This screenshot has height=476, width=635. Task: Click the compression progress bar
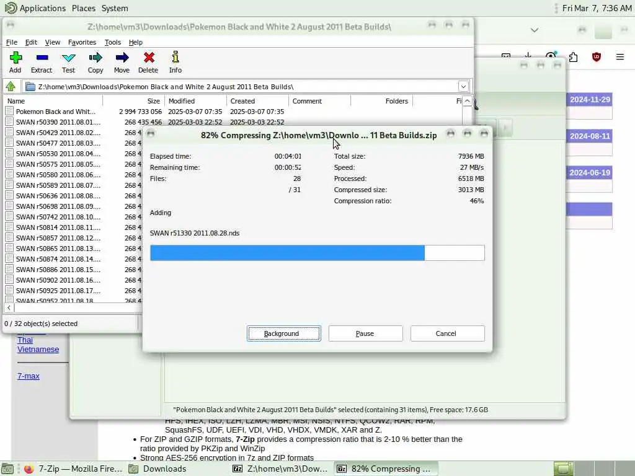[317, 253]
